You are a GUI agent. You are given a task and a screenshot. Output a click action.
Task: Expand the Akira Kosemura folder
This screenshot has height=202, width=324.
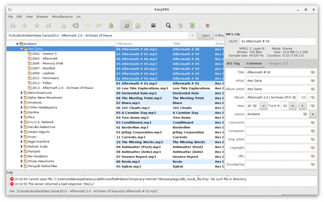click(x=22, y=93)
